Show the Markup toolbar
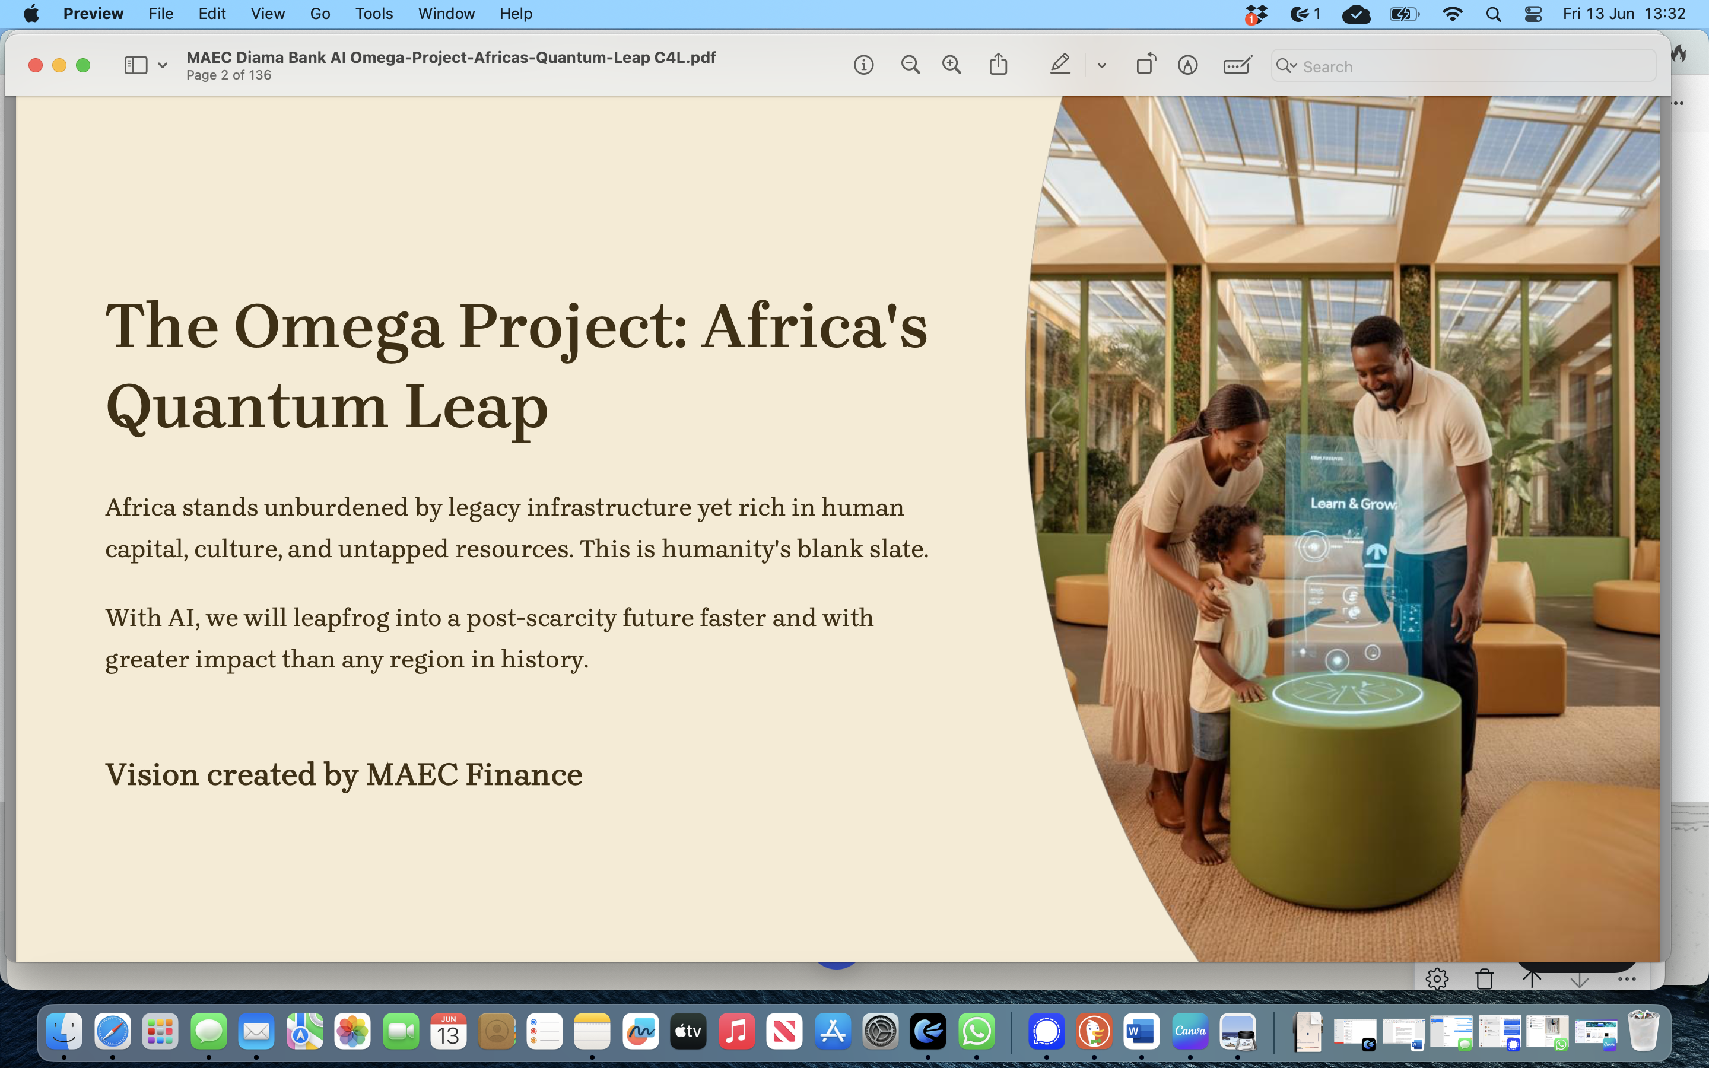 (x=1187, y=66)
